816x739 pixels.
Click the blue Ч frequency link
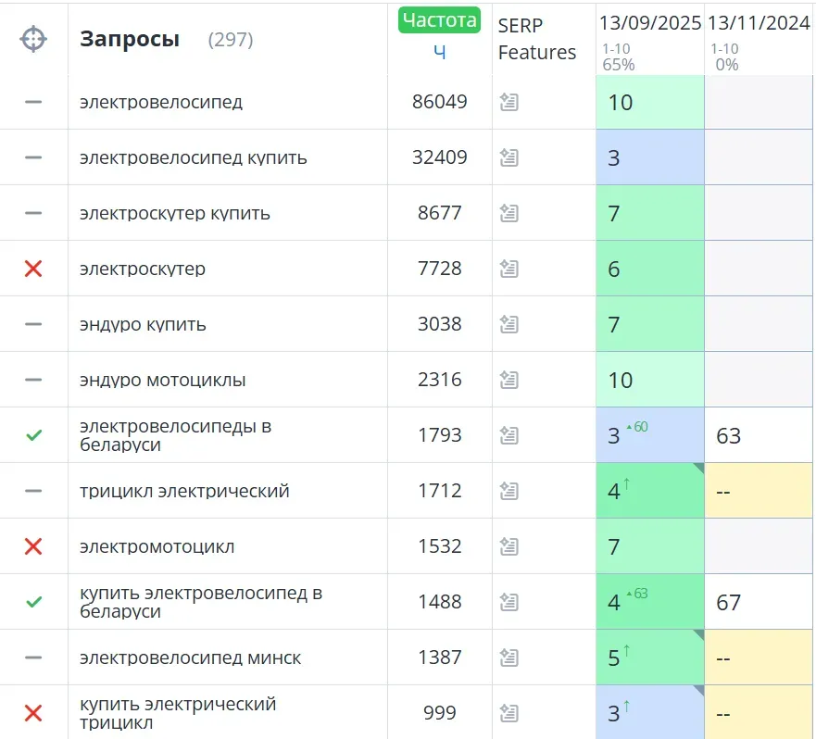click(x=439, y=52)
